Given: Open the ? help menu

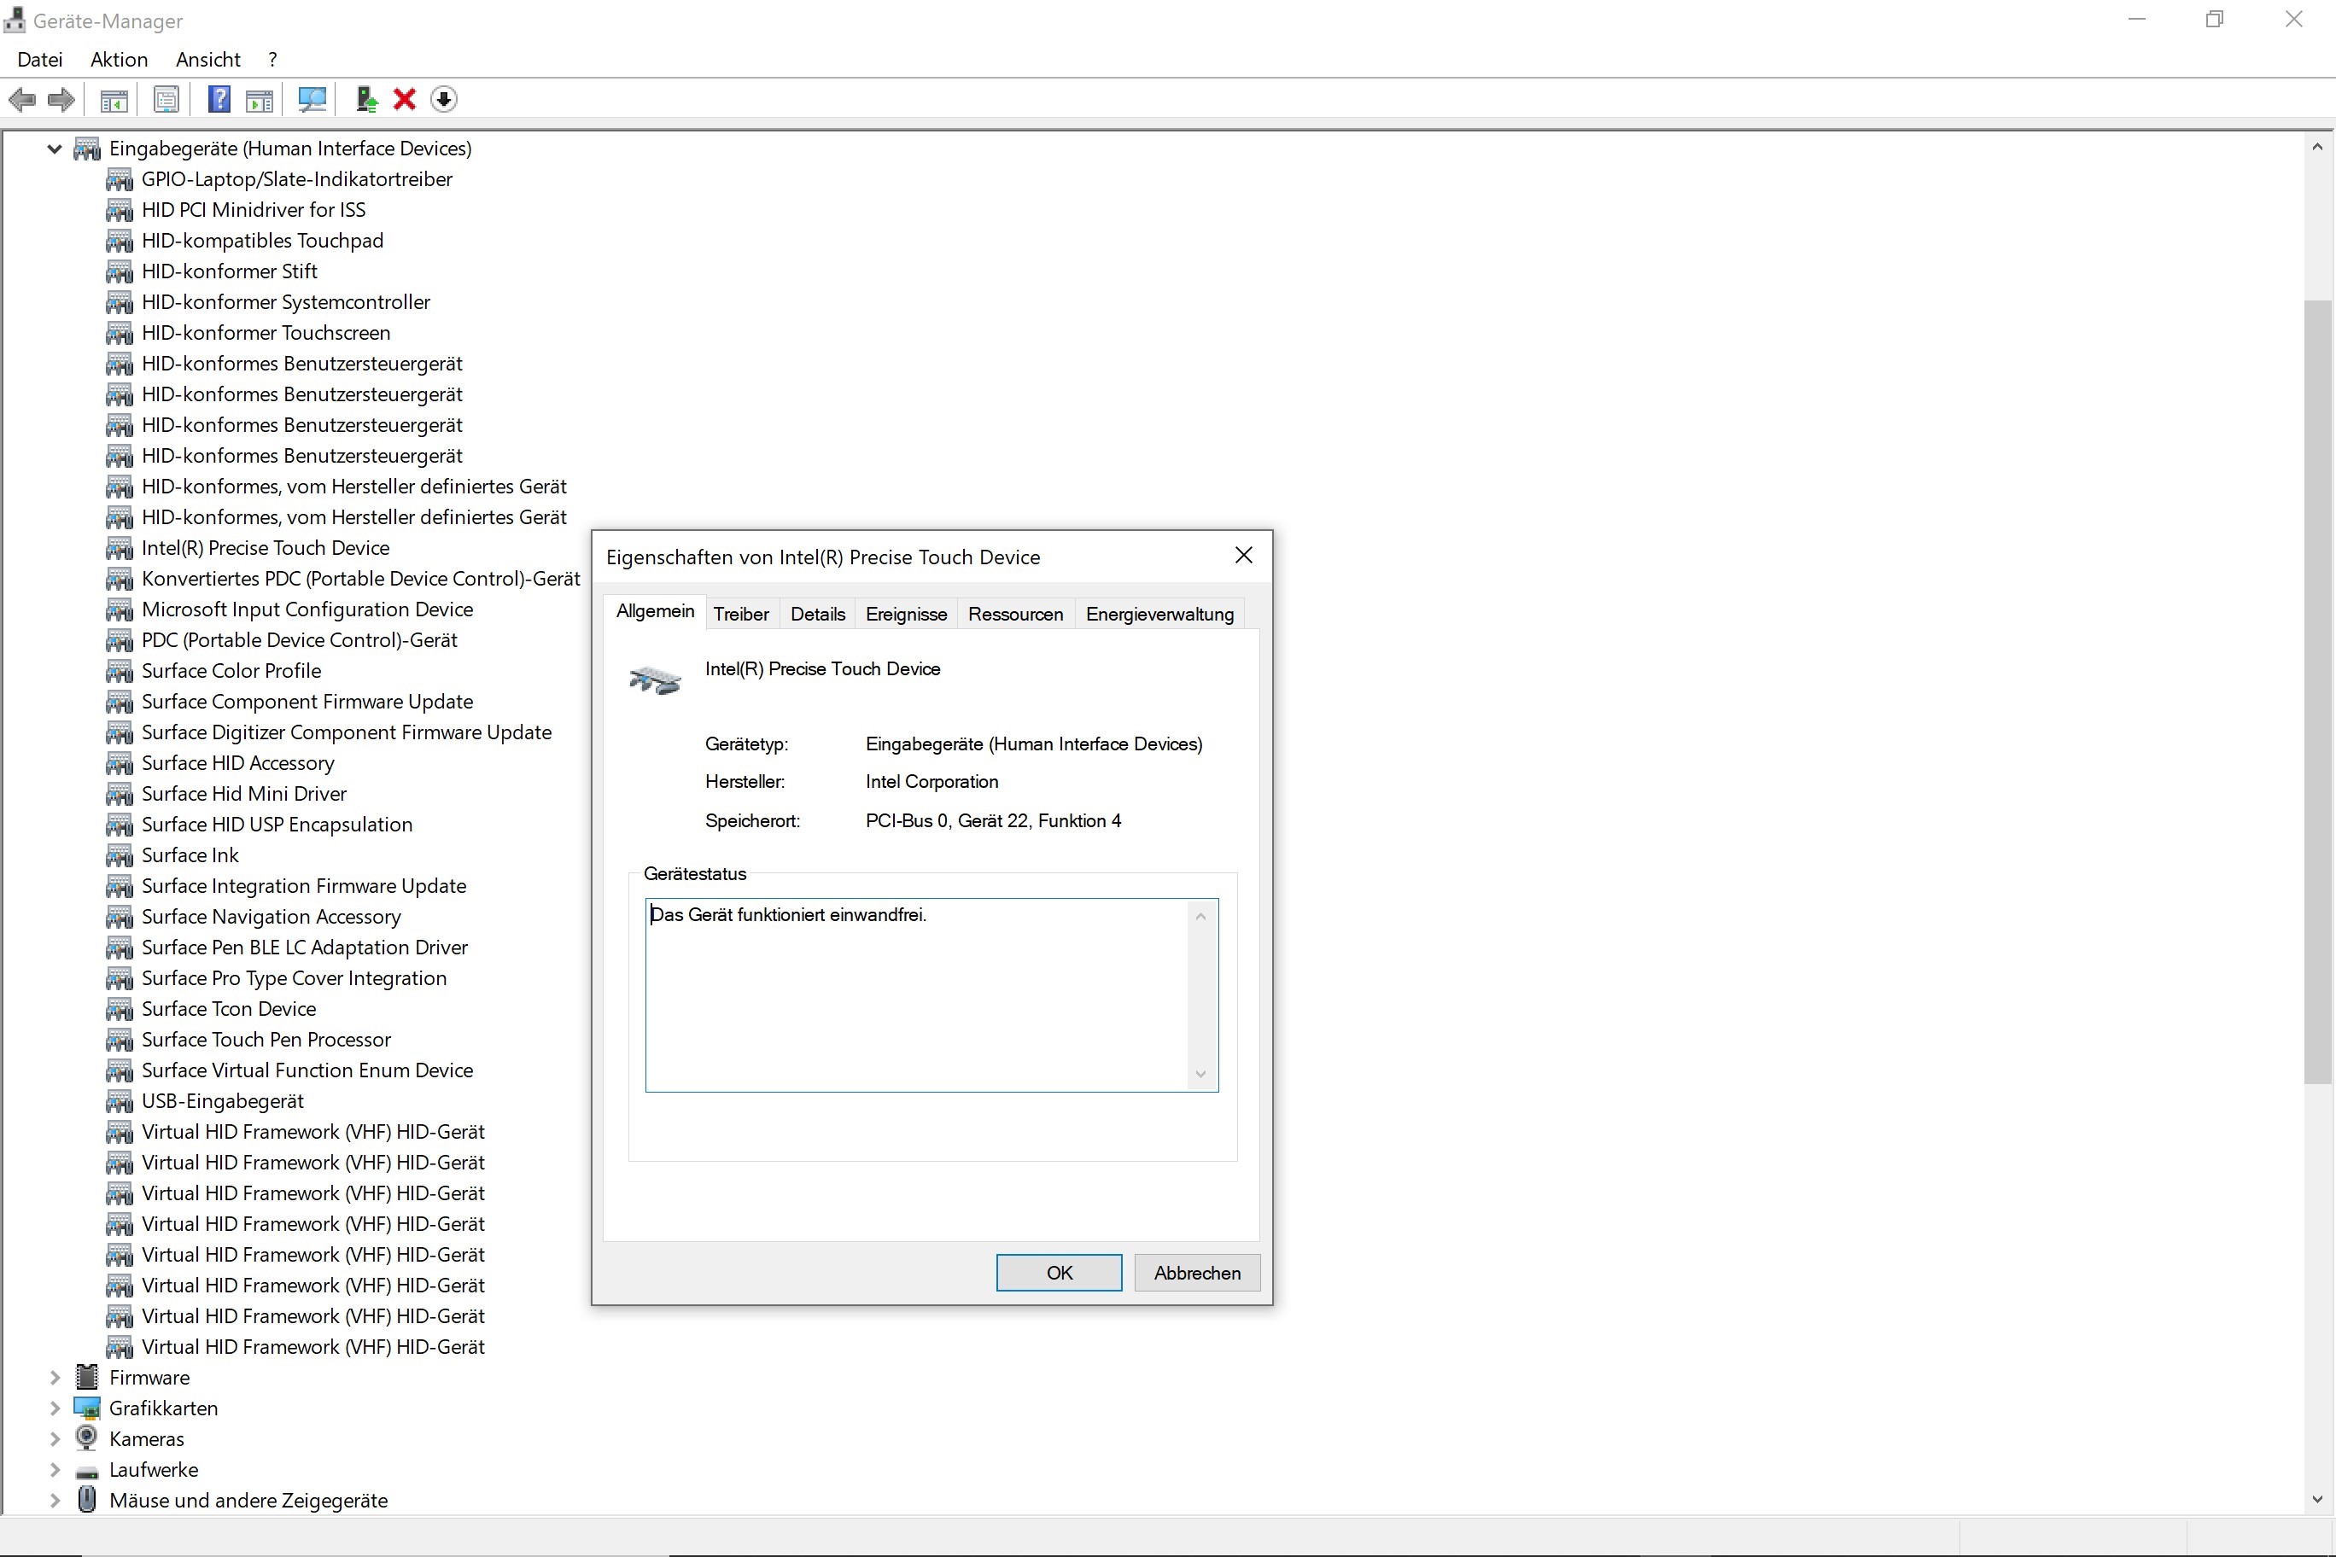Looking at the screenshot, I should coord(272,60).
